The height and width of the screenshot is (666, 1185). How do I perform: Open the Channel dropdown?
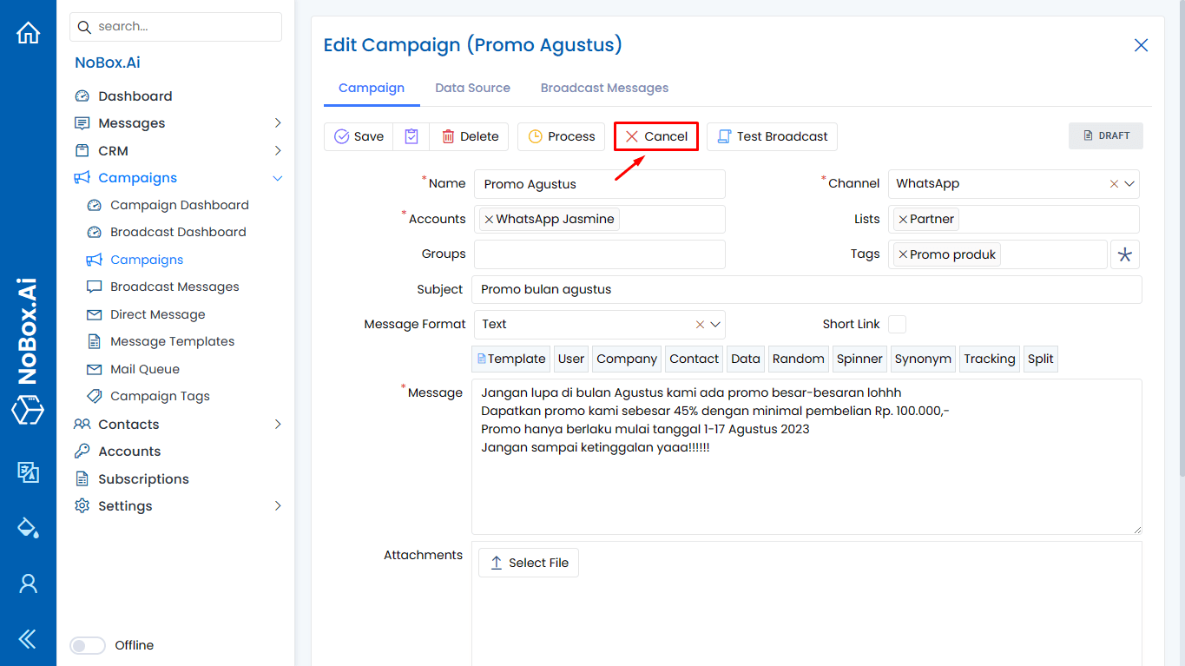point(1129,183)
